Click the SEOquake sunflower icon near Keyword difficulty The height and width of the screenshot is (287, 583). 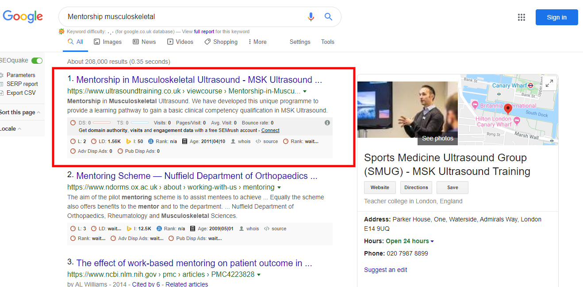pos(61,31)
